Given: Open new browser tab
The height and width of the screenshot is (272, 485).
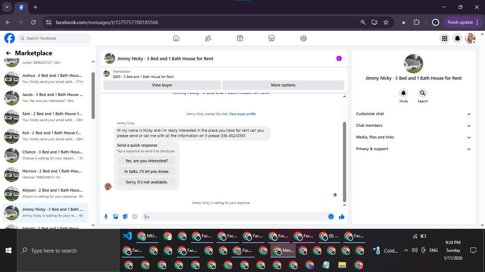Looking at the screenshot, I should (36, 7).
